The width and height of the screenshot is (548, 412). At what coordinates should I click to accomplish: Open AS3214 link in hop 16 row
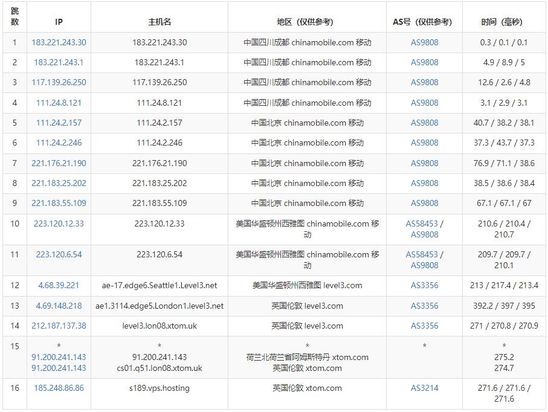click(x=424, y=388)
